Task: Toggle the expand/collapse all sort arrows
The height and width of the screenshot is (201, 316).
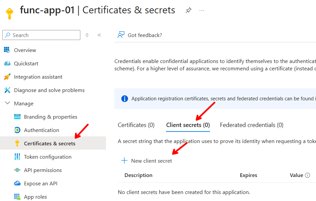Action: pyautogui.click(x=87, y=35)
